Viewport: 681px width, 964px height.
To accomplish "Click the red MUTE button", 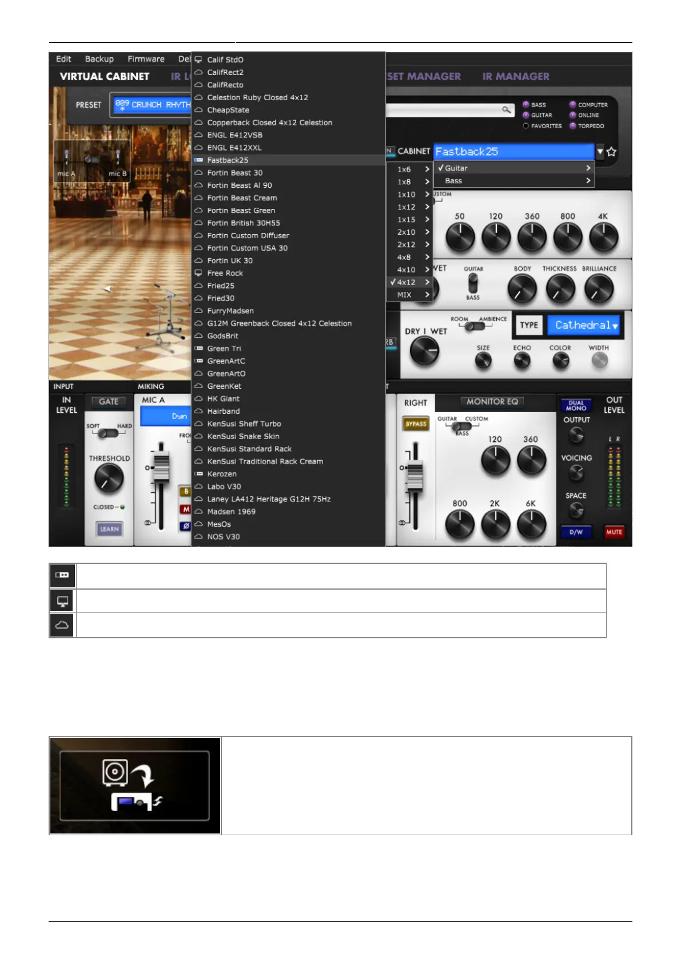I will pos(614,532).
